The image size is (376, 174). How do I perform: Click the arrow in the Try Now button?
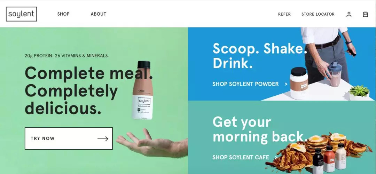103,139
